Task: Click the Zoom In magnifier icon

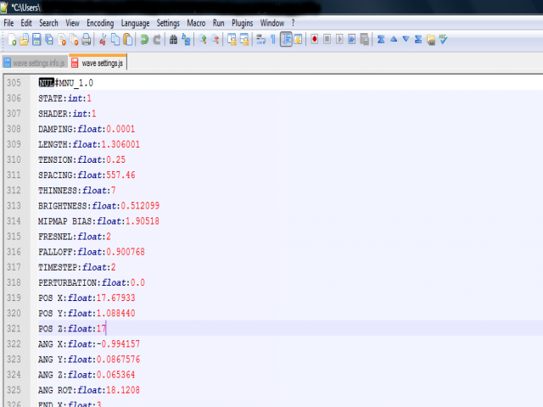Action: pyautogui.click(x=203, y=39)
